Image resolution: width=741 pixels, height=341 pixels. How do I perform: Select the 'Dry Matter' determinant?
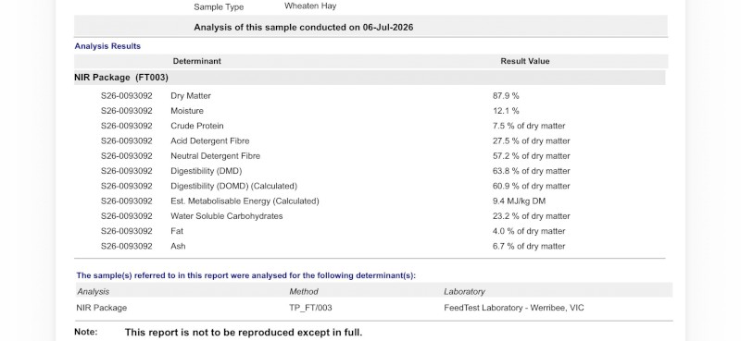(x=191, y=96)
